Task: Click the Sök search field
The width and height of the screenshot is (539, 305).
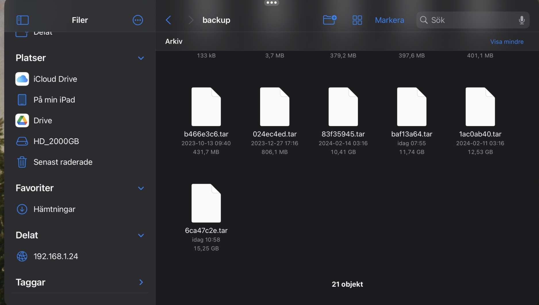Action: (x=473, y=20)
